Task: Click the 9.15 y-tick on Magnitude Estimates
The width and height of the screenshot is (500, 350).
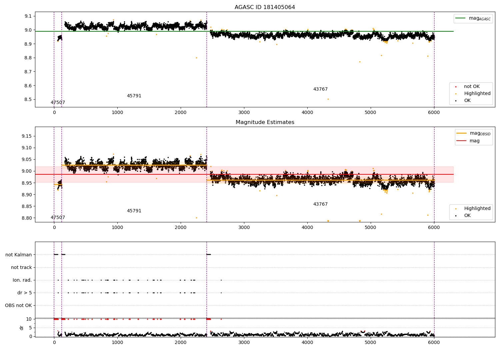Action: coord(27,136)
